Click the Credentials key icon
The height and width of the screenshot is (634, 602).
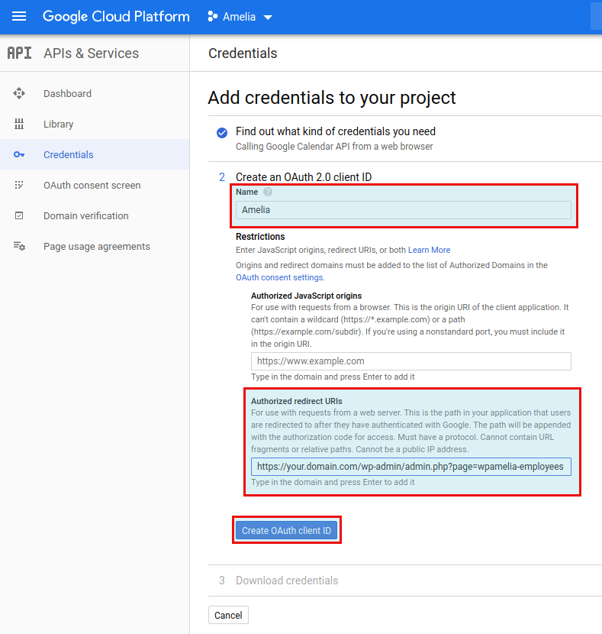(x=19, y=154)
